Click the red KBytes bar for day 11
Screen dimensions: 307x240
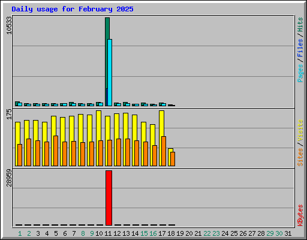coord(109,198)
